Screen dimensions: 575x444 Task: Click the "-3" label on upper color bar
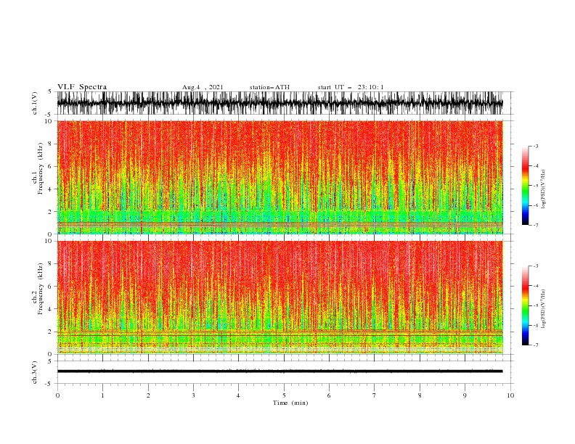tap(535, 147)
